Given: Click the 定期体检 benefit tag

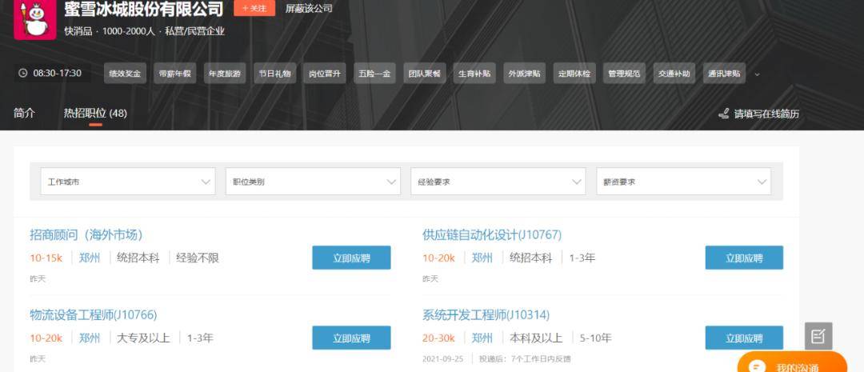Looking at the screenshot, I should tap(574, 74).
